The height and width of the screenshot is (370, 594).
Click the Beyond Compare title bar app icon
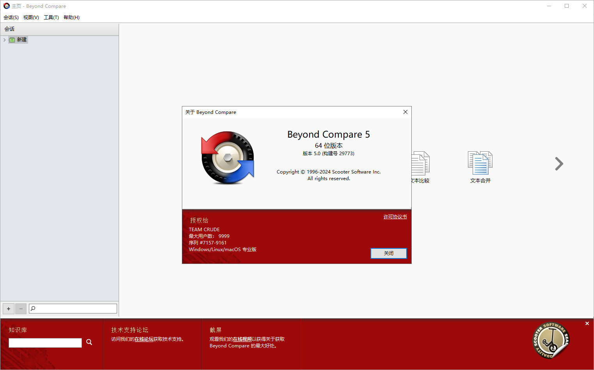6,6
